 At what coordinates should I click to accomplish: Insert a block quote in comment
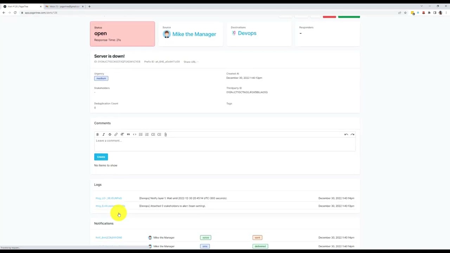tap(128, 134)
